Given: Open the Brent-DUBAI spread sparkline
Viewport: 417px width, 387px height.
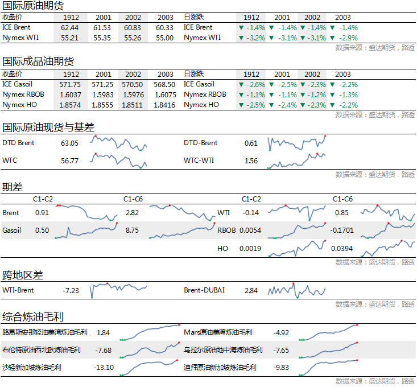Looking at the screenshot, I should point(296,290).
